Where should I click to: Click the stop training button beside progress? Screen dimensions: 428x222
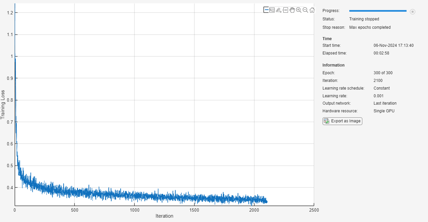click(413, 12)
